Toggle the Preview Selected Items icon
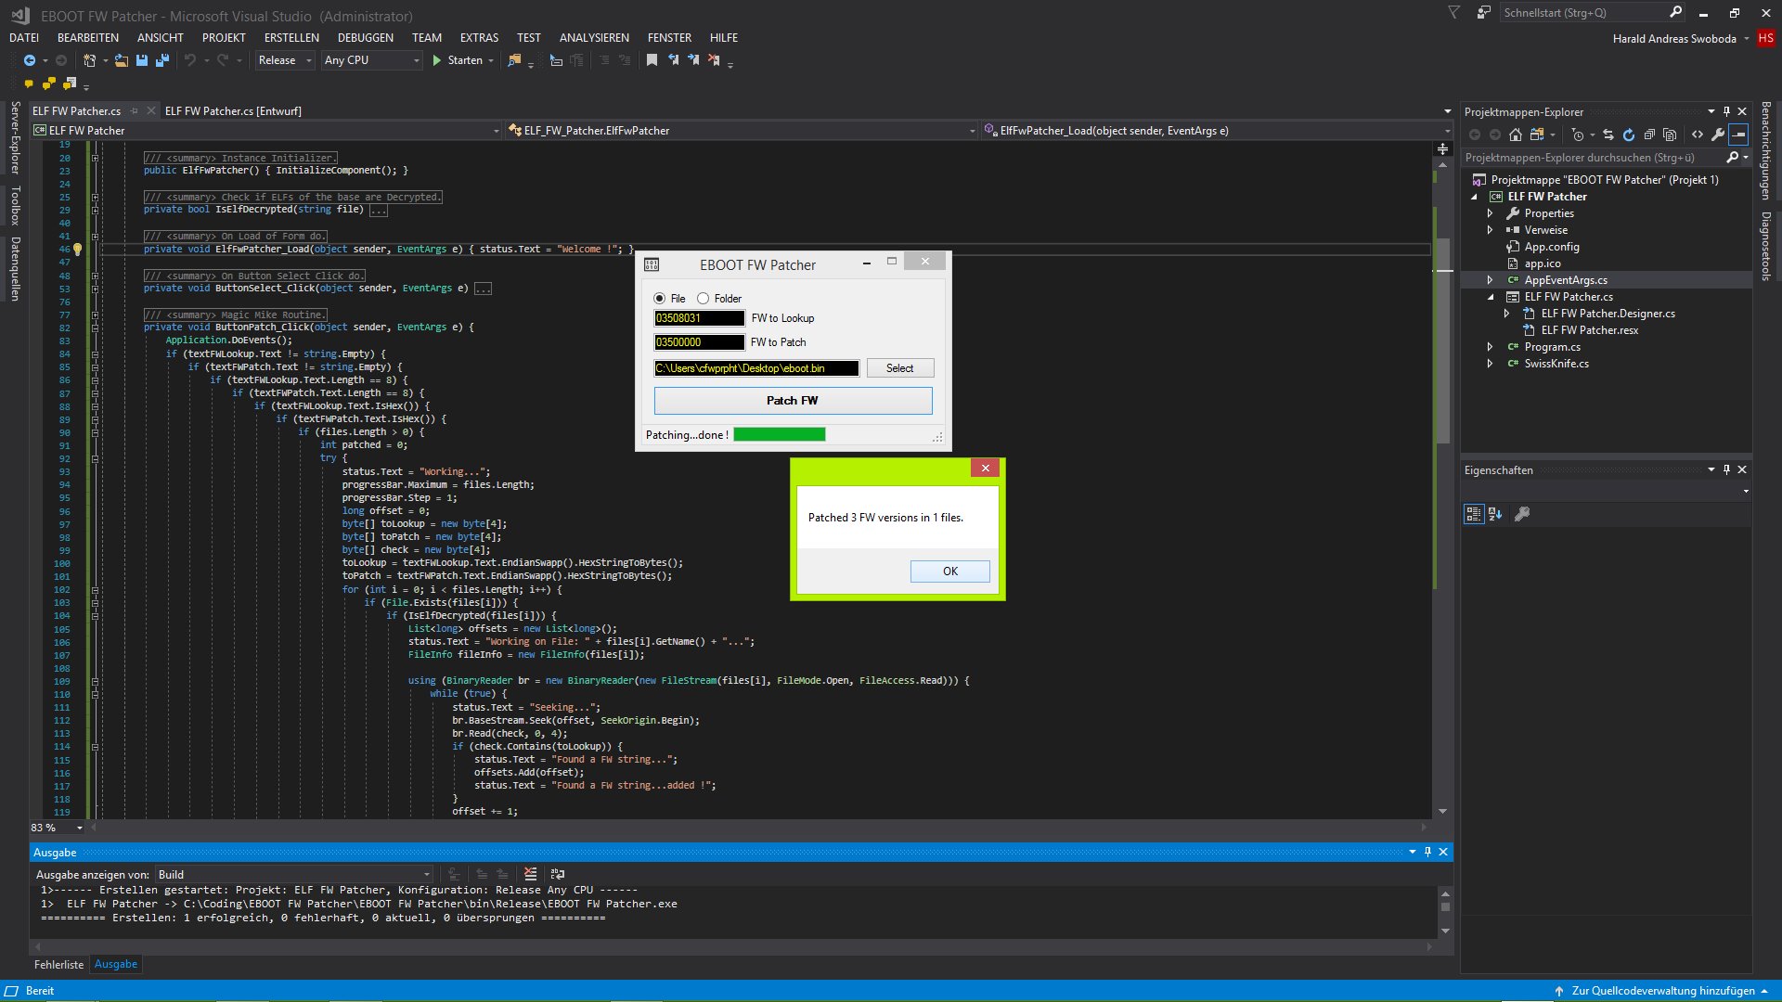Screen dimensions: 1782x1002 (x=1738, y=135)
